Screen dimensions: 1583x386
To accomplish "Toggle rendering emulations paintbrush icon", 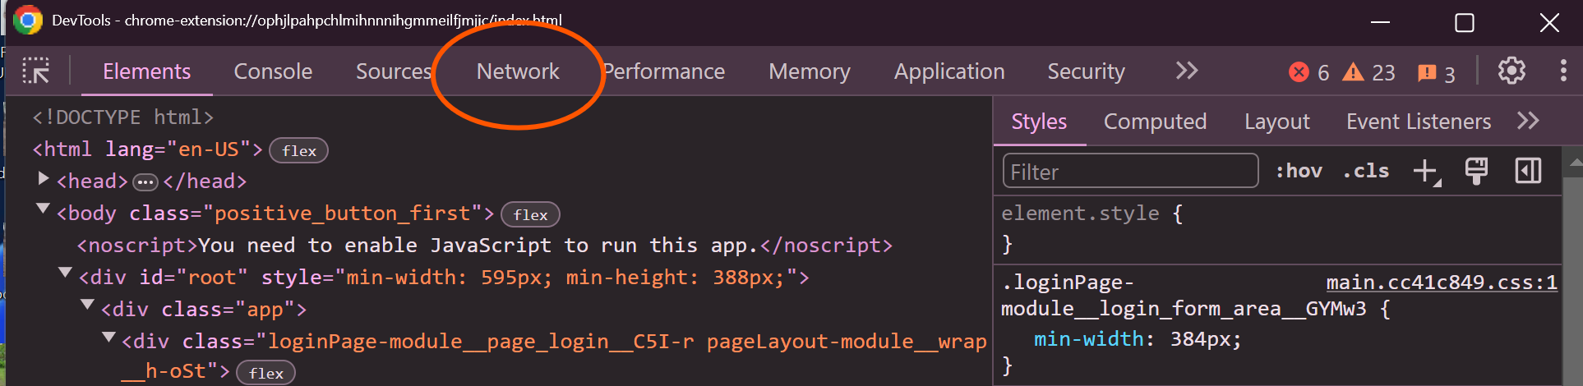I will point(1476,171).
